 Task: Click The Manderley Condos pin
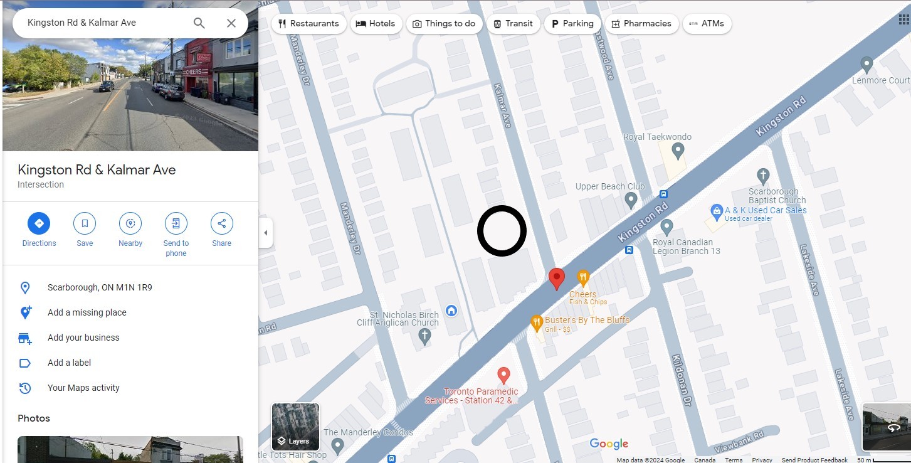337,447
